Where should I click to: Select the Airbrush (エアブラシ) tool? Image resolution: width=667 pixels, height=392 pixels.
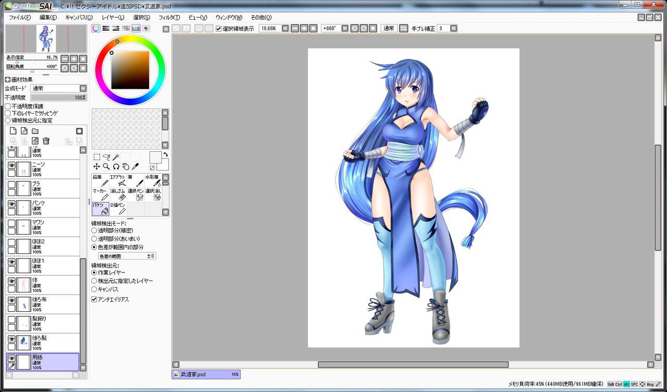[x=118, y=180]
